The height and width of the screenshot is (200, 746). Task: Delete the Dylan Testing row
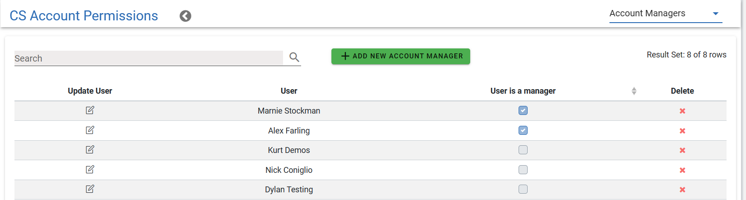coord(682,190)
